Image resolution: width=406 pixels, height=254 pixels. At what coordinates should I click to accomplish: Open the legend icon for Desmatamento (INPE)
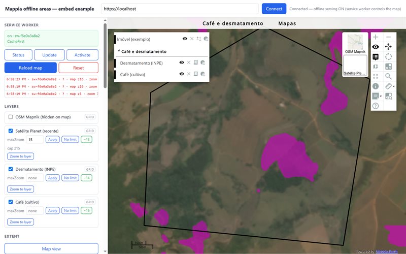click(196, 62)
